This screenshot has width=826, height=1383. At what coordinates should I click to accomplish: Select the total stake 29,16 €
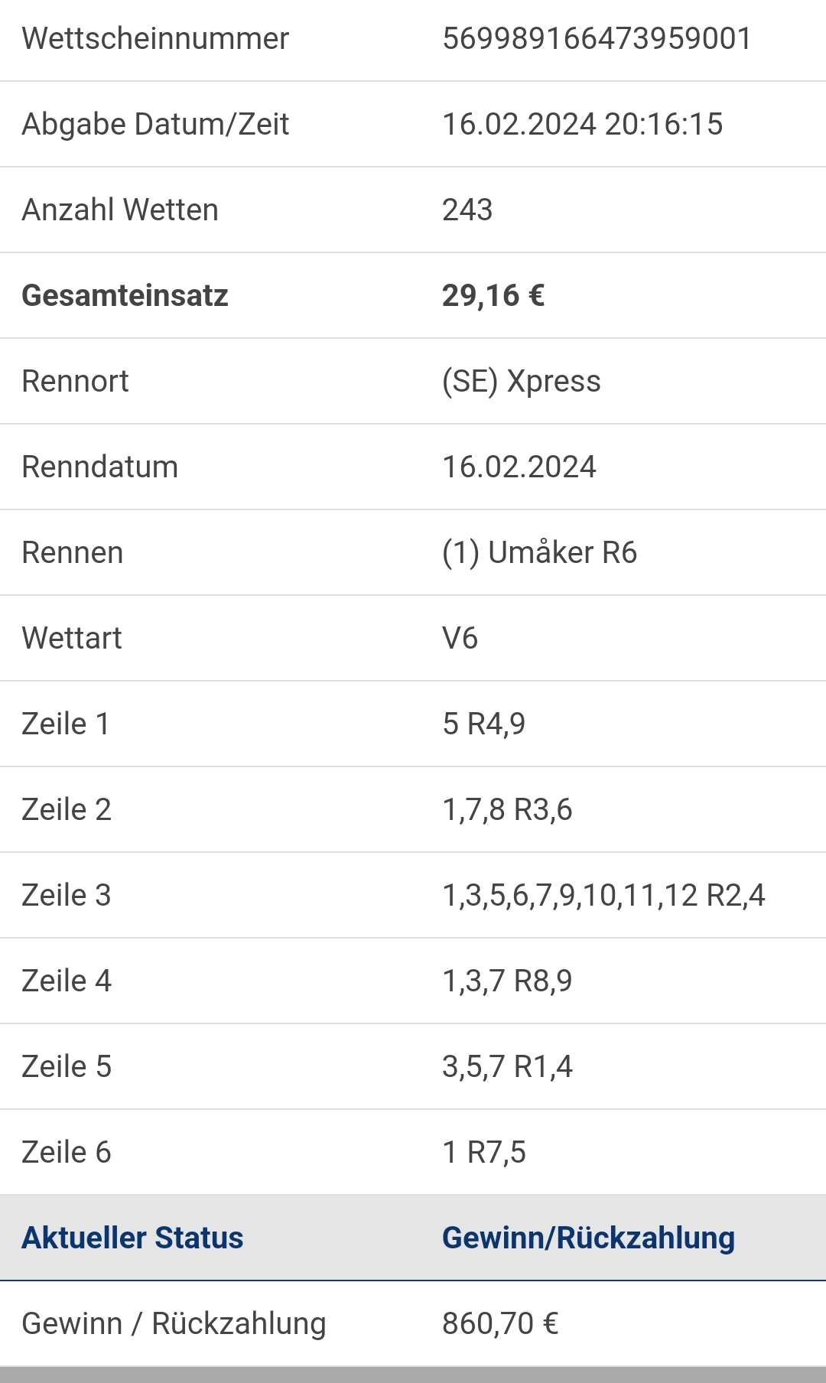pyautogui.click(x=493, y=295)
